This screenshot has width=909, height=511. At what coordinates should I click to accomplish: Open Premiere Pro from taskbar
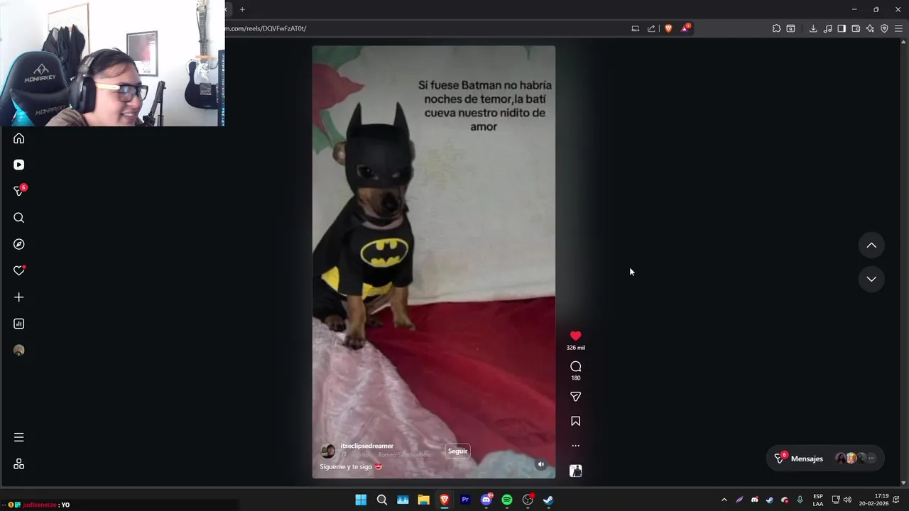click(x=465, y=500)
